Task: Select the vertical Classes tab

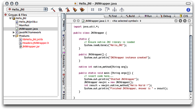Action: [x=64, y=40]
